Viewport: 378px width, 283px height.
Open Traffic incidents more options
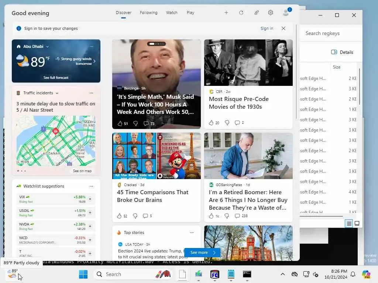pos(91,93)
